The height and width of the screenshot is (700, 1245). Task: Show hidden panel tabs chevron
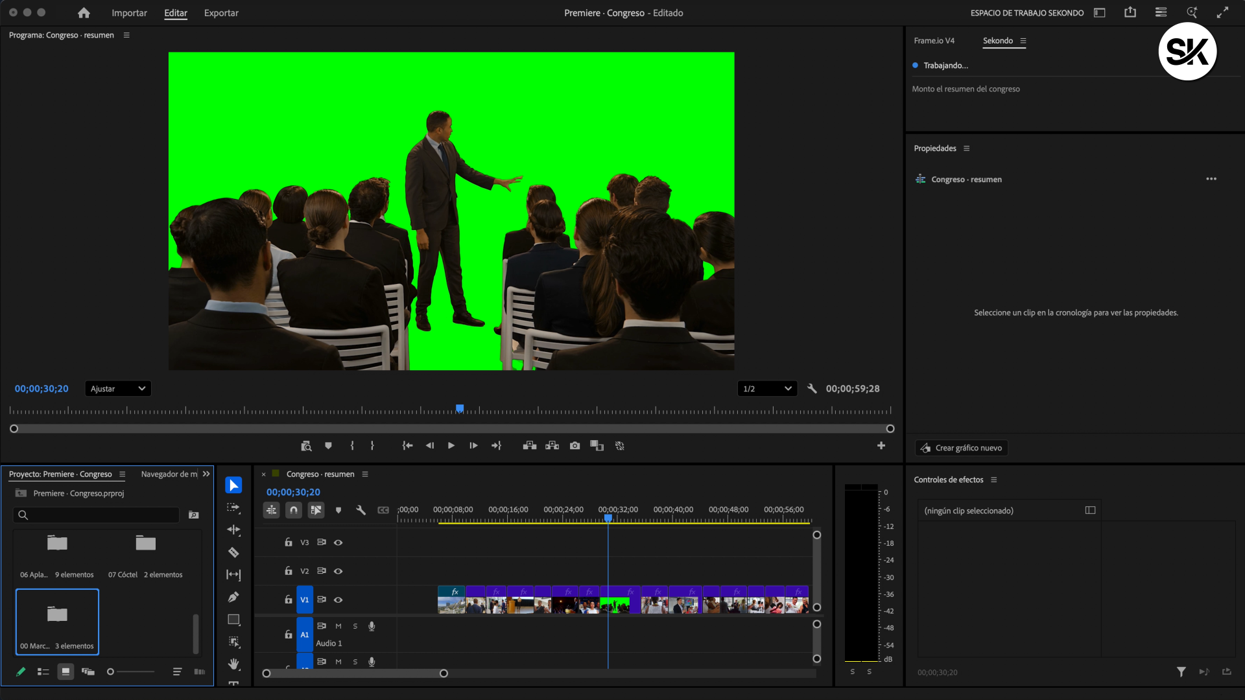point(206,474)
